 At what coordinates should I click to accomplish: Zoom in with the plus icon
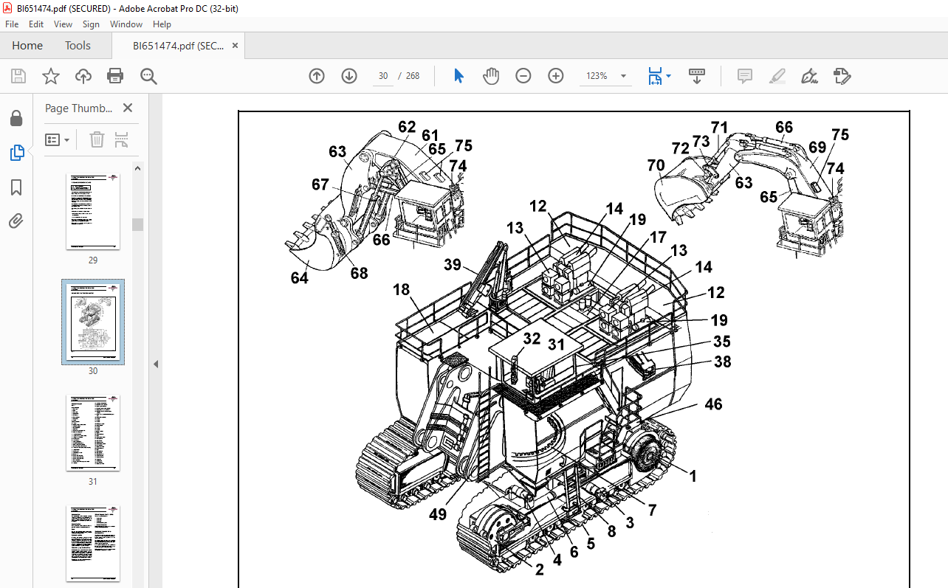point(556,76)
